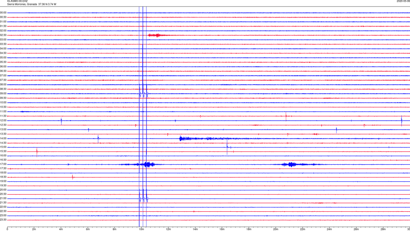Click the 16m tick label on time axis
The image size is (410, 231).
(x=222, y=229)
